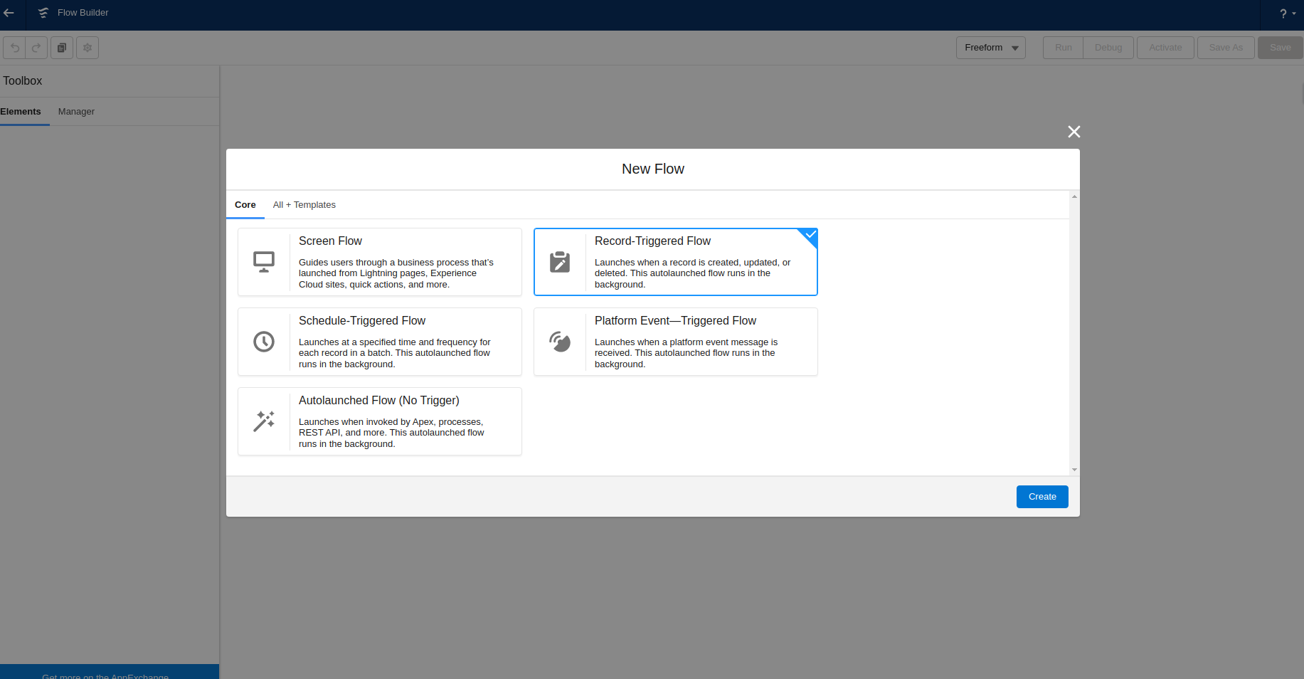
Task: Click the Debug button
Action: (1108, 48)
